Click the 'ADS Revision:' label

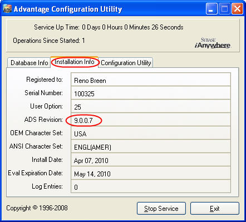coord(43,120)
